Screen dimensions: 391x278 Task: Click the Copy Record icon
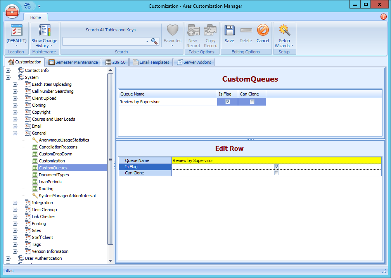211,34
